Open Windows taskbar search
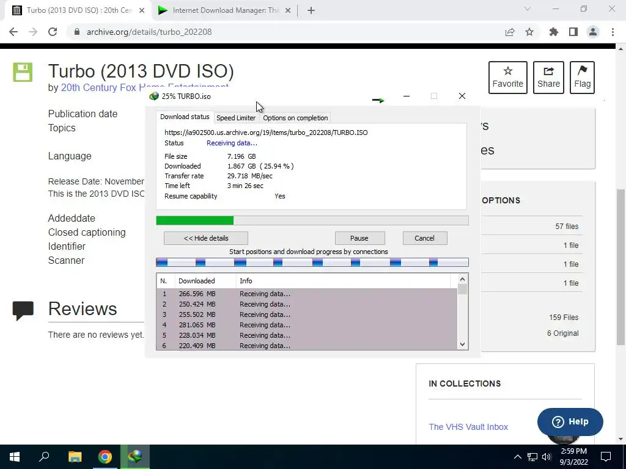Viewport: 626px width, 469px height. (x=44, y=457)
